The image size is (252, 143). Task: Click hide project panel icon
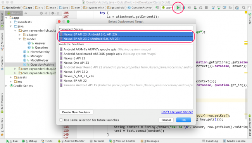pos(59,13)
